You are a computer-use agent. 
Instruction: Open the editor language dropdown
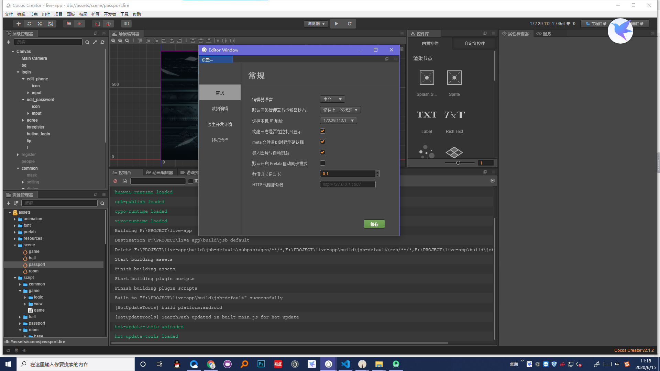click(x=332, y=99)
